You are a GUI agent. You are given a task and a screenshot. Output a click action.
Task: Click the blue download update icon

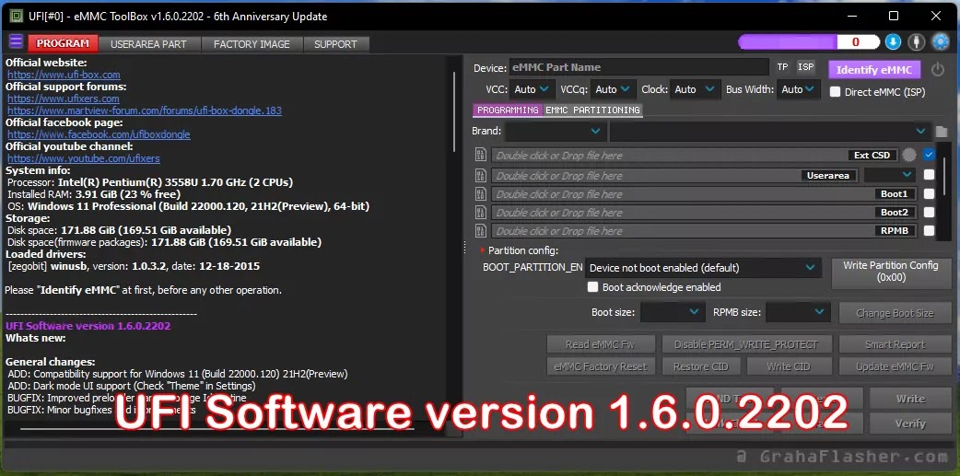point(893,42)
